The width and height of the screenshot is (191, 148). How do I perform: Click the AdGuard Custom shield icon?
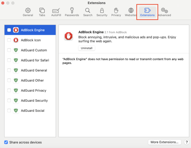(x=16, y=50)
